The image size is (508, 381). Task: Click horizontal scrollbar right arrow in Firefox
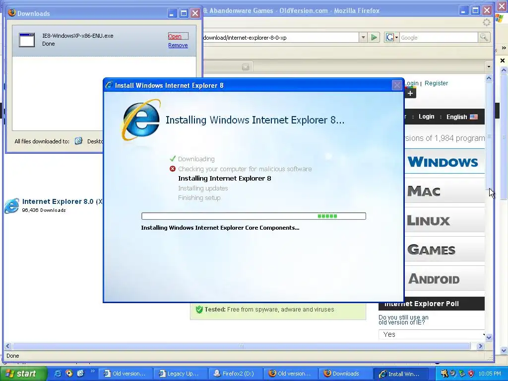[x=480, y=346]
